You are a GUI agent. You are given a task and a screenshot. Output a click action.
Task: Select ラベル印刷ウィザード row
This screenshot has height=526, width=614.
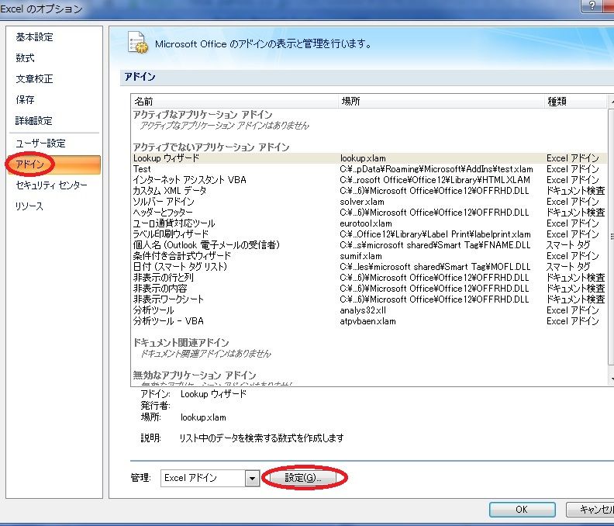[369, 234]
